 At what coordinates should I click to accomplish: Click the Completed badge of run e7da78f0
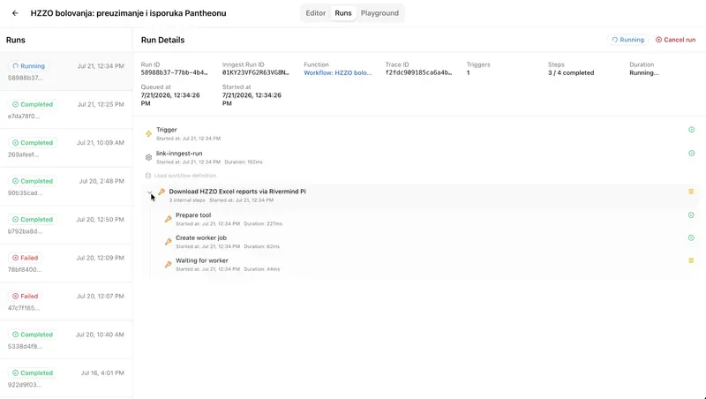click(33, 104)
